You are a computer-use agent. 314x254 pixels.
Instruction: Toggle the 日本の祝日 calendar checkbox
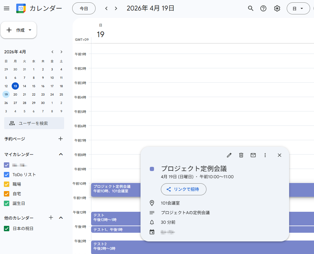(7, 229)
